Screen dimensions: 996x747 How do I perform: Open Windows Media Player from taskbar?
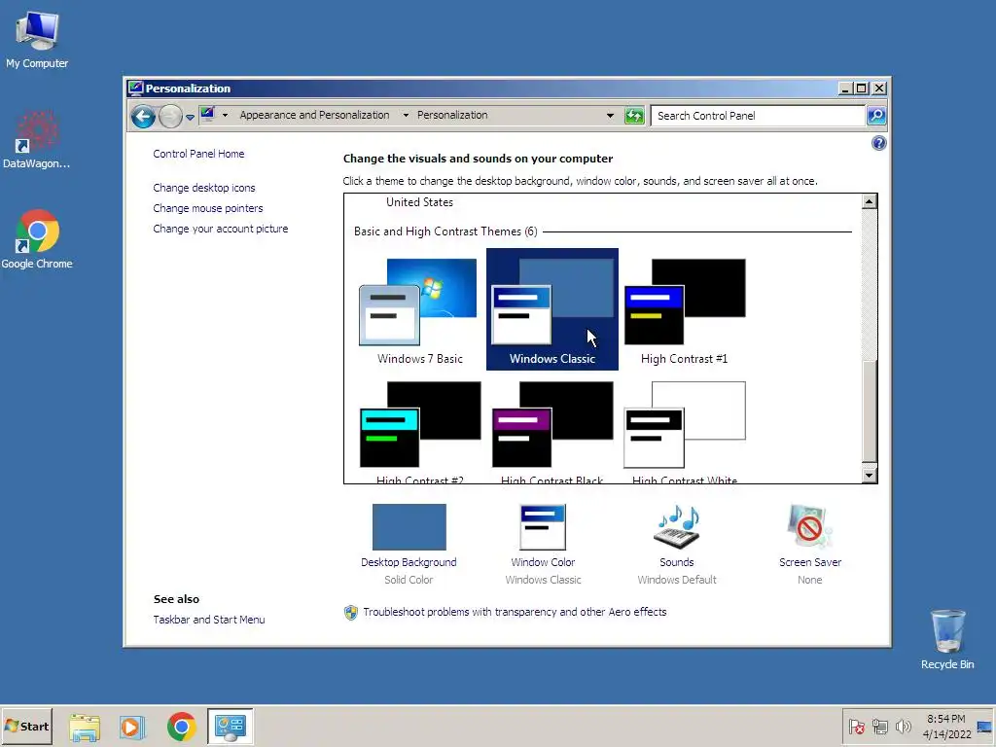(132, 727)
